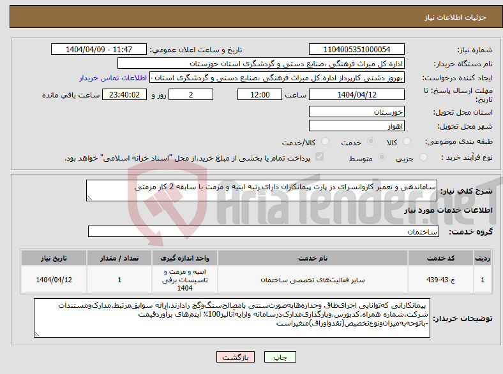The image size is (503, 374).
Task: Open اطلاعات تماس خریدار link
Action: (113, 78)
